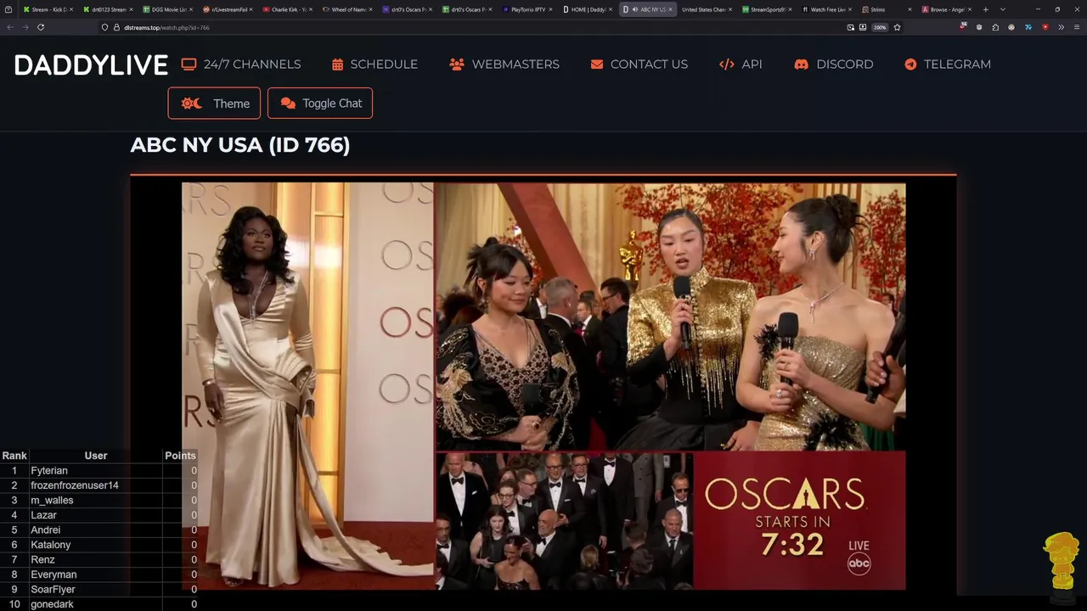Select Renz in the leaderboard
The image size is (1087, 611).
click(42, 560)
